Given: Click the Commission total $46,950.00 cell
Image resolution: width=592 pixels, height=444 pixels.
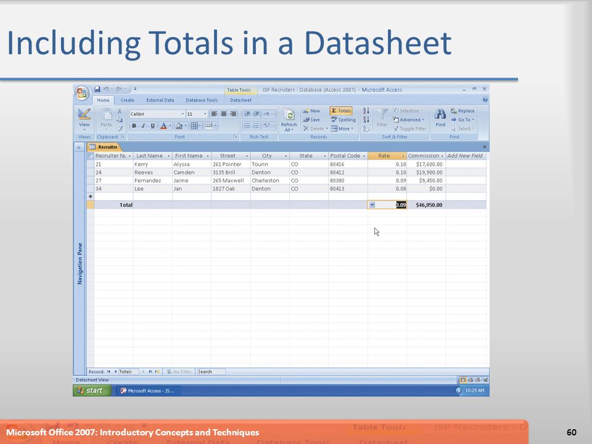Looking at the screenshot, I should coord(426,205).
